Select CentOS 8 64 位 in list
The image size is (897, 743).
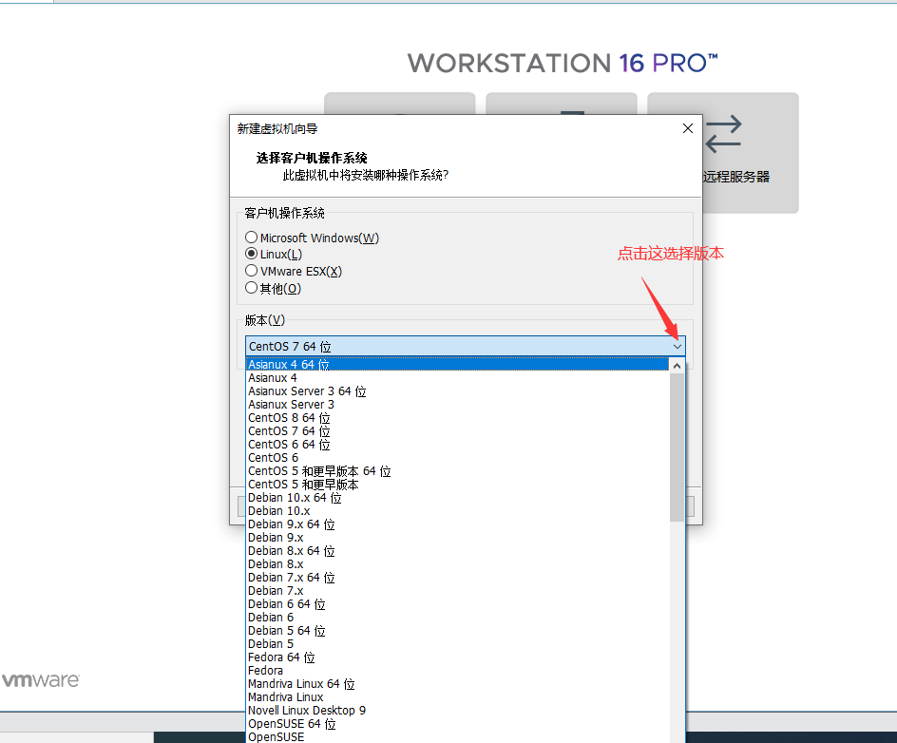click(457, 417)
